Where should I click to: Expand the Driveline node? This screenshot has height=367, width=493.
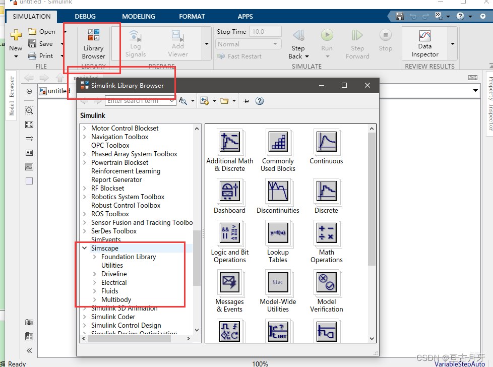tap(95, 274)
